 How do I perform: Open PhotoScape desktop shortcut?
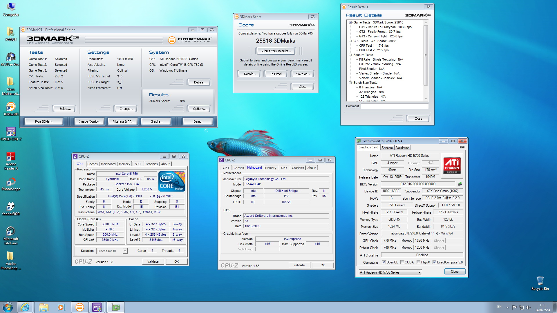point(11,182)
